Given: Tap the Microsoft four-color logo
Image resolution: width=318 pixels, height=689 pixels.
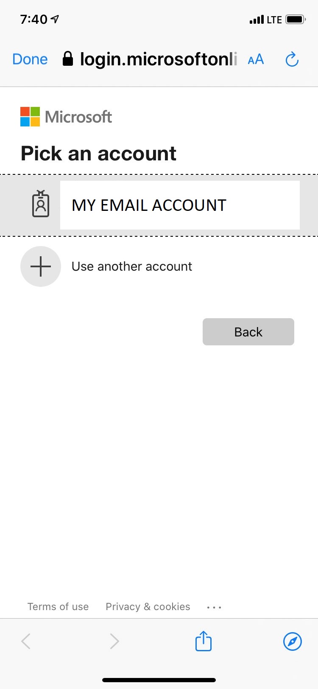Looking at the screenshot, I should [x=30, y=117].
